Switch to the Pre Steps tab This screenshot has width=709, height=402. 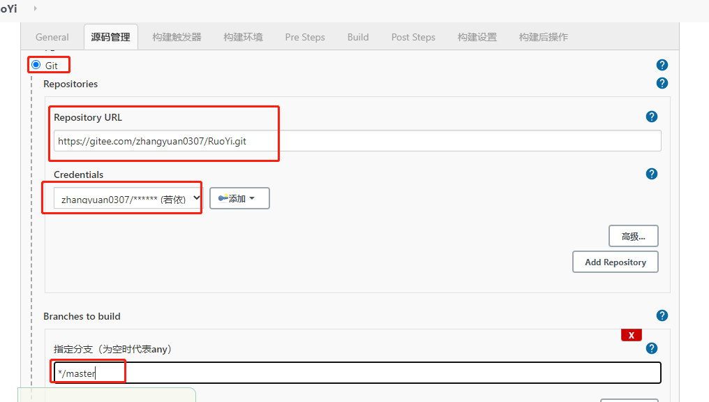coord(305,37)
